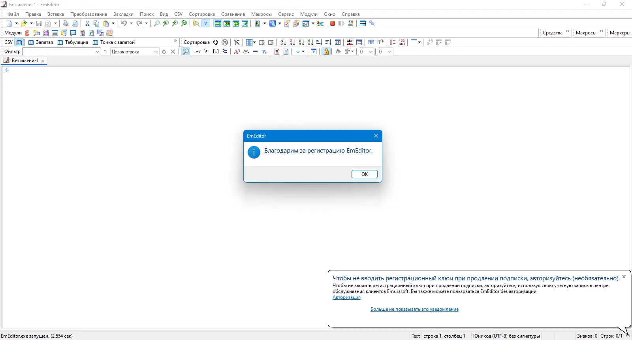Close the Без имени-1 tab
632x340 pixels.
[43, 61]
